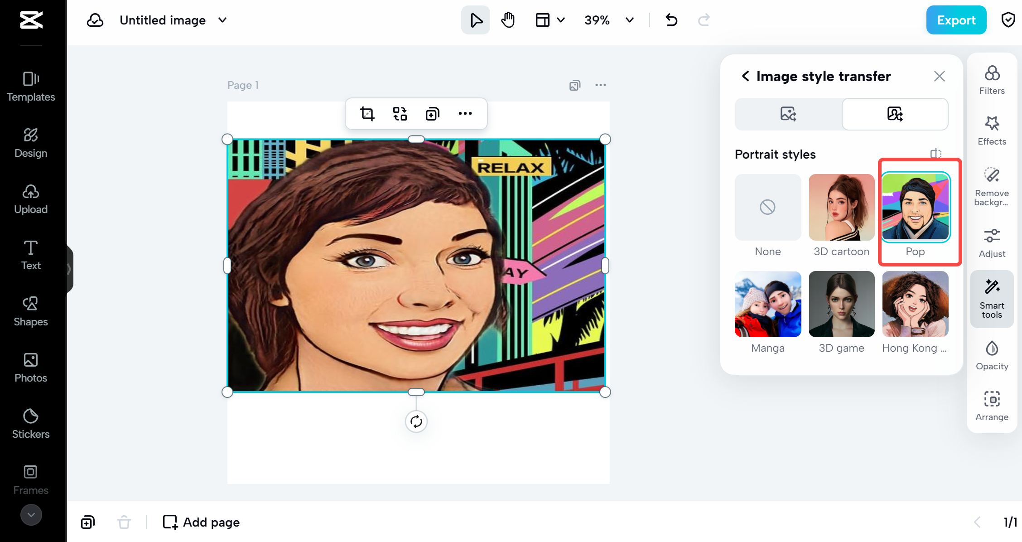1022x542 pixels.
Task: Expand the 39% zoom dropdown
Action: point(629,20)
